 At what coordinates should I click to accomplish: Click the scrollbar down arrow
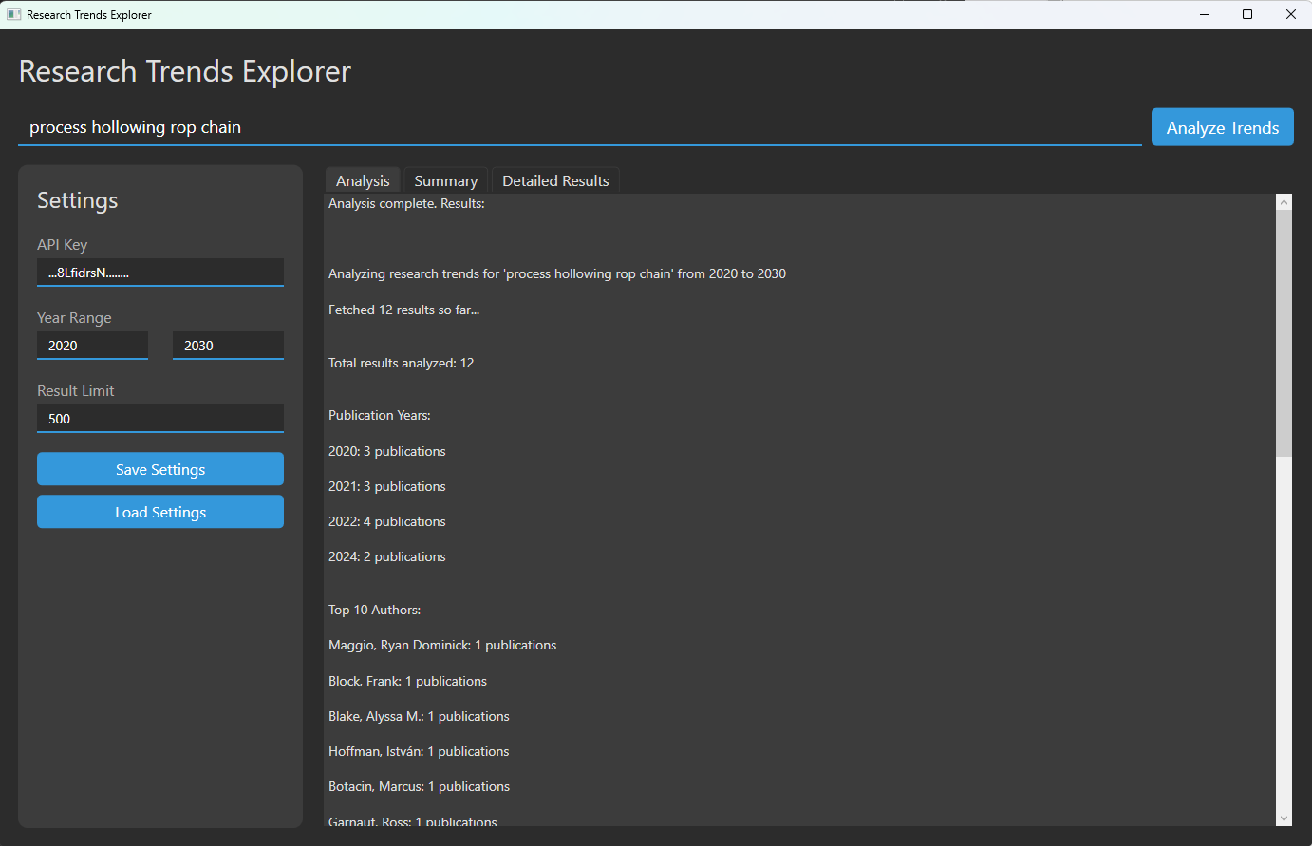coord(1284,818)
